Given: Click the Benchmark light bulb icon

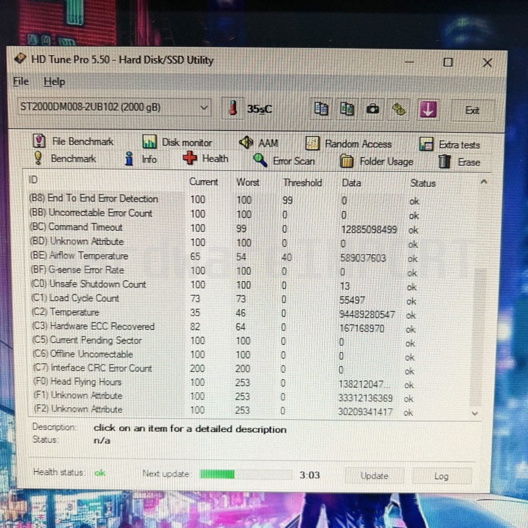Looking at the screenshot, I should (x=39, y=158).
